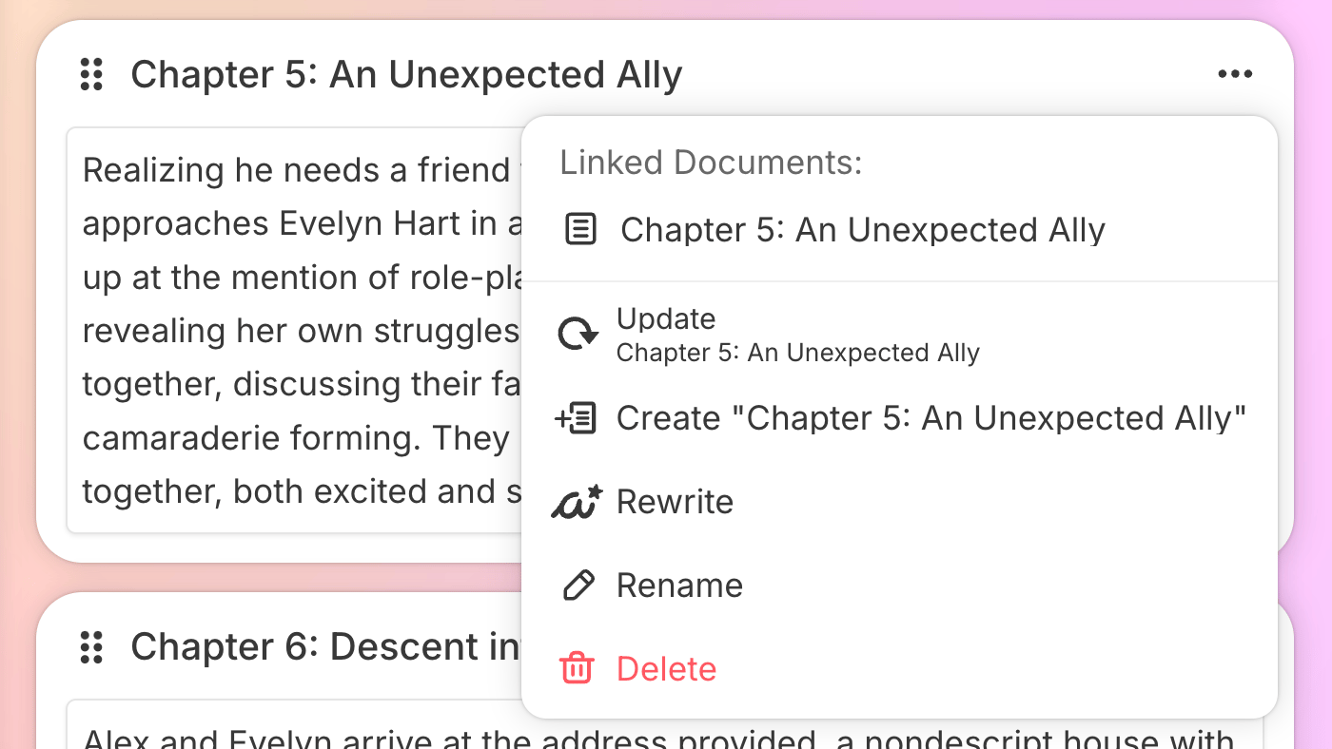Click the Linked Documents section header
Screen dimensions: 1332x749
pyautogui.click(x=710, y=162)
